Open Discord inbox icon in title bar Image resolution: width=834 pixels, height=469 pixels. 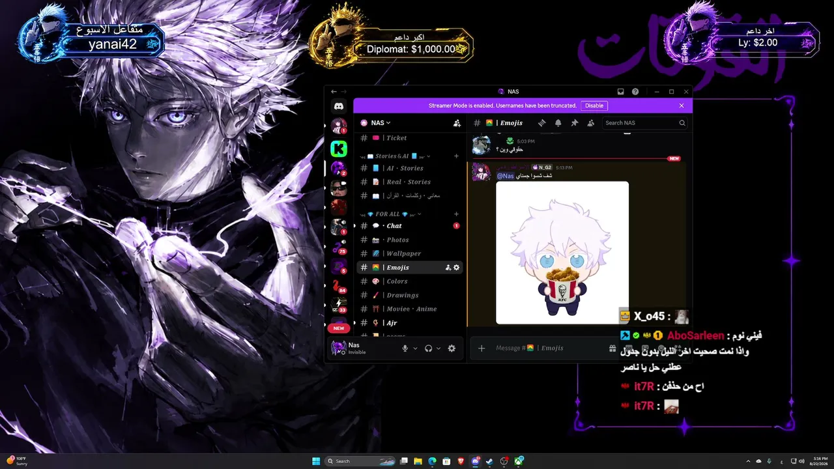[x=621, y=92]
